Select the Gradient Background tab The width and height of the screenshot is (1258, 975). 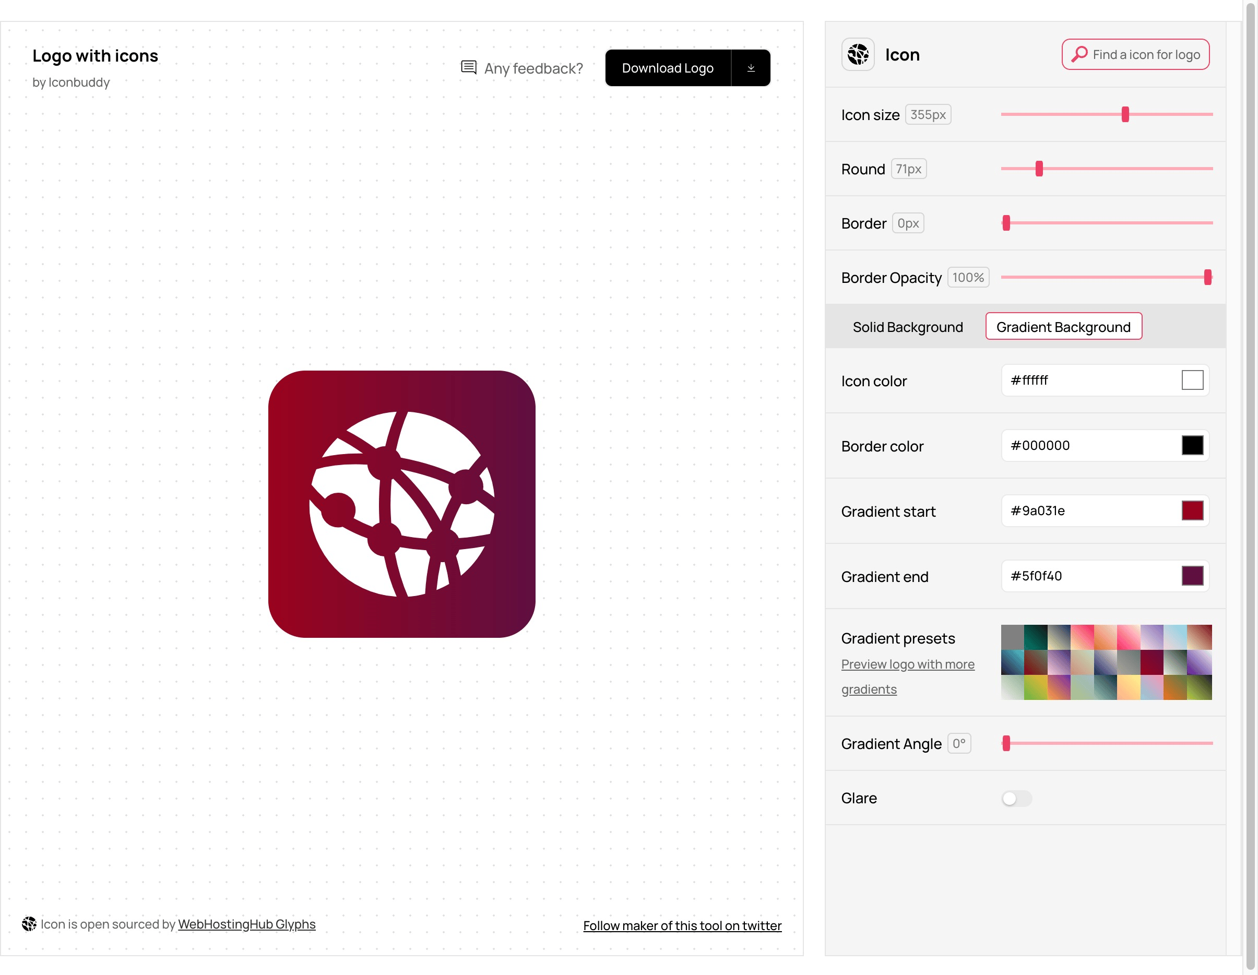(x=1063, y=326)
